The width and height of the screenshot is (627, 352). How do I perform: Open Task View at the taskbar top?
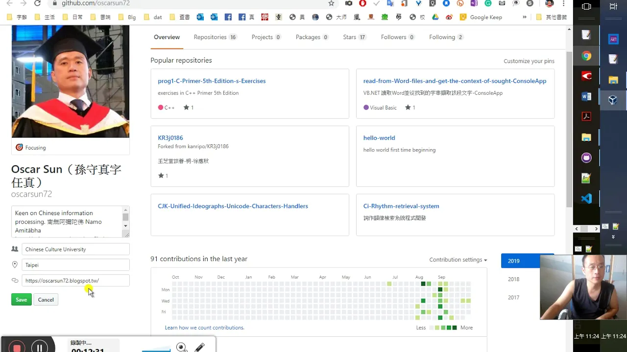point(586,6)
